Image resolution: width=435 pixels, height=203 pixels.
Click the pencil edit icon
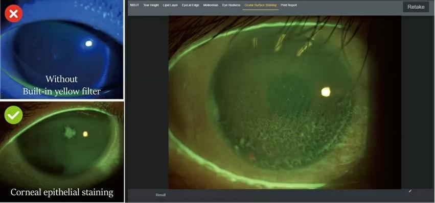410,191
